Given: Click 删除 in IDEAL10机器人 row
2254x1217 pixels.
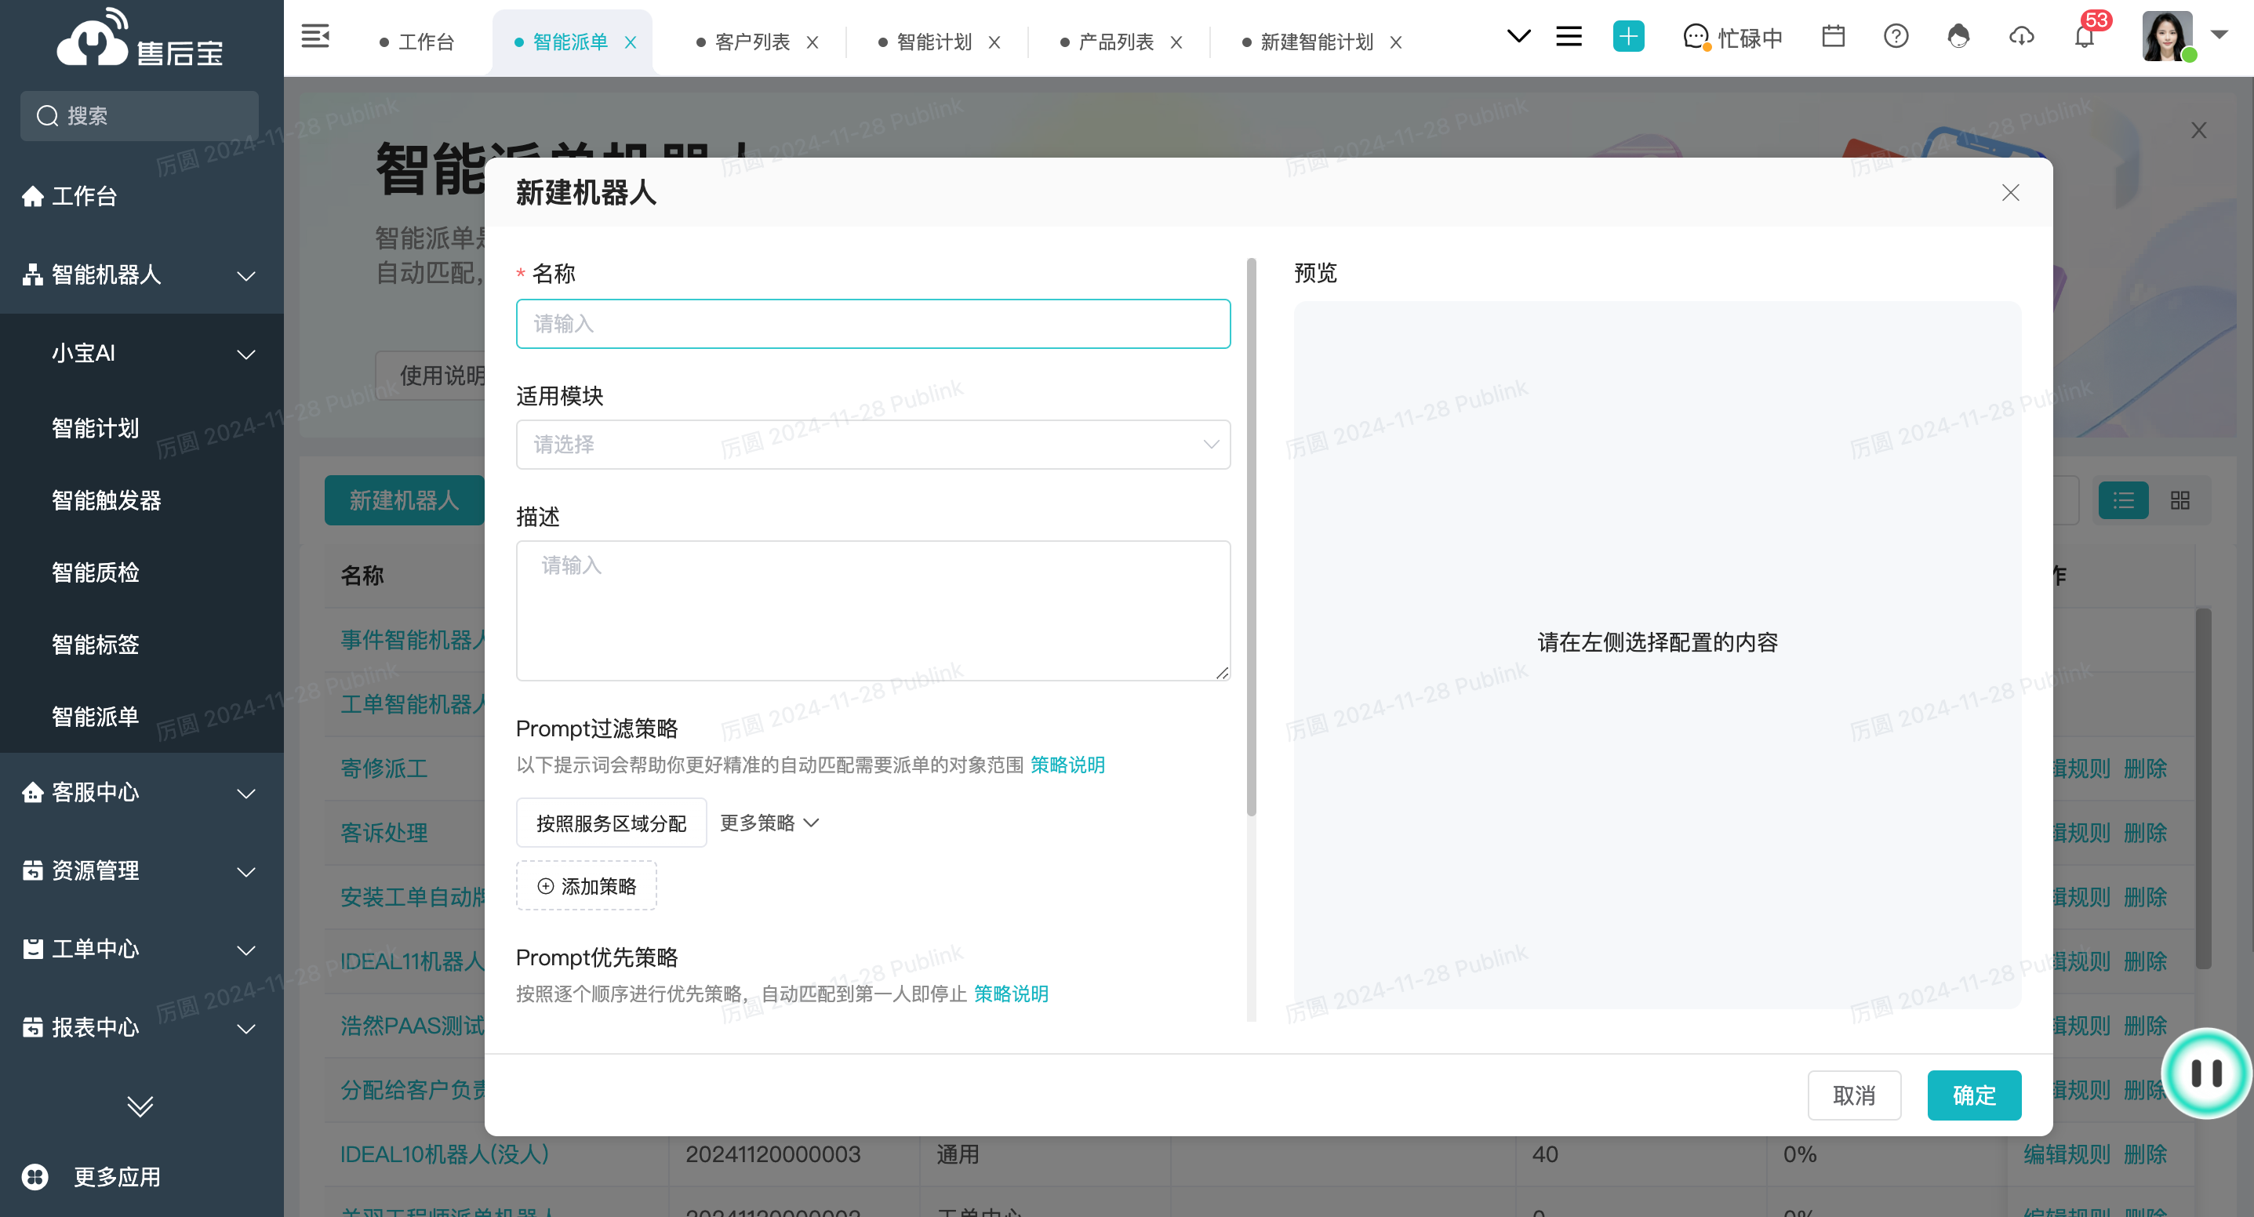Looking at the screenshot, I should (2146, 1154).
